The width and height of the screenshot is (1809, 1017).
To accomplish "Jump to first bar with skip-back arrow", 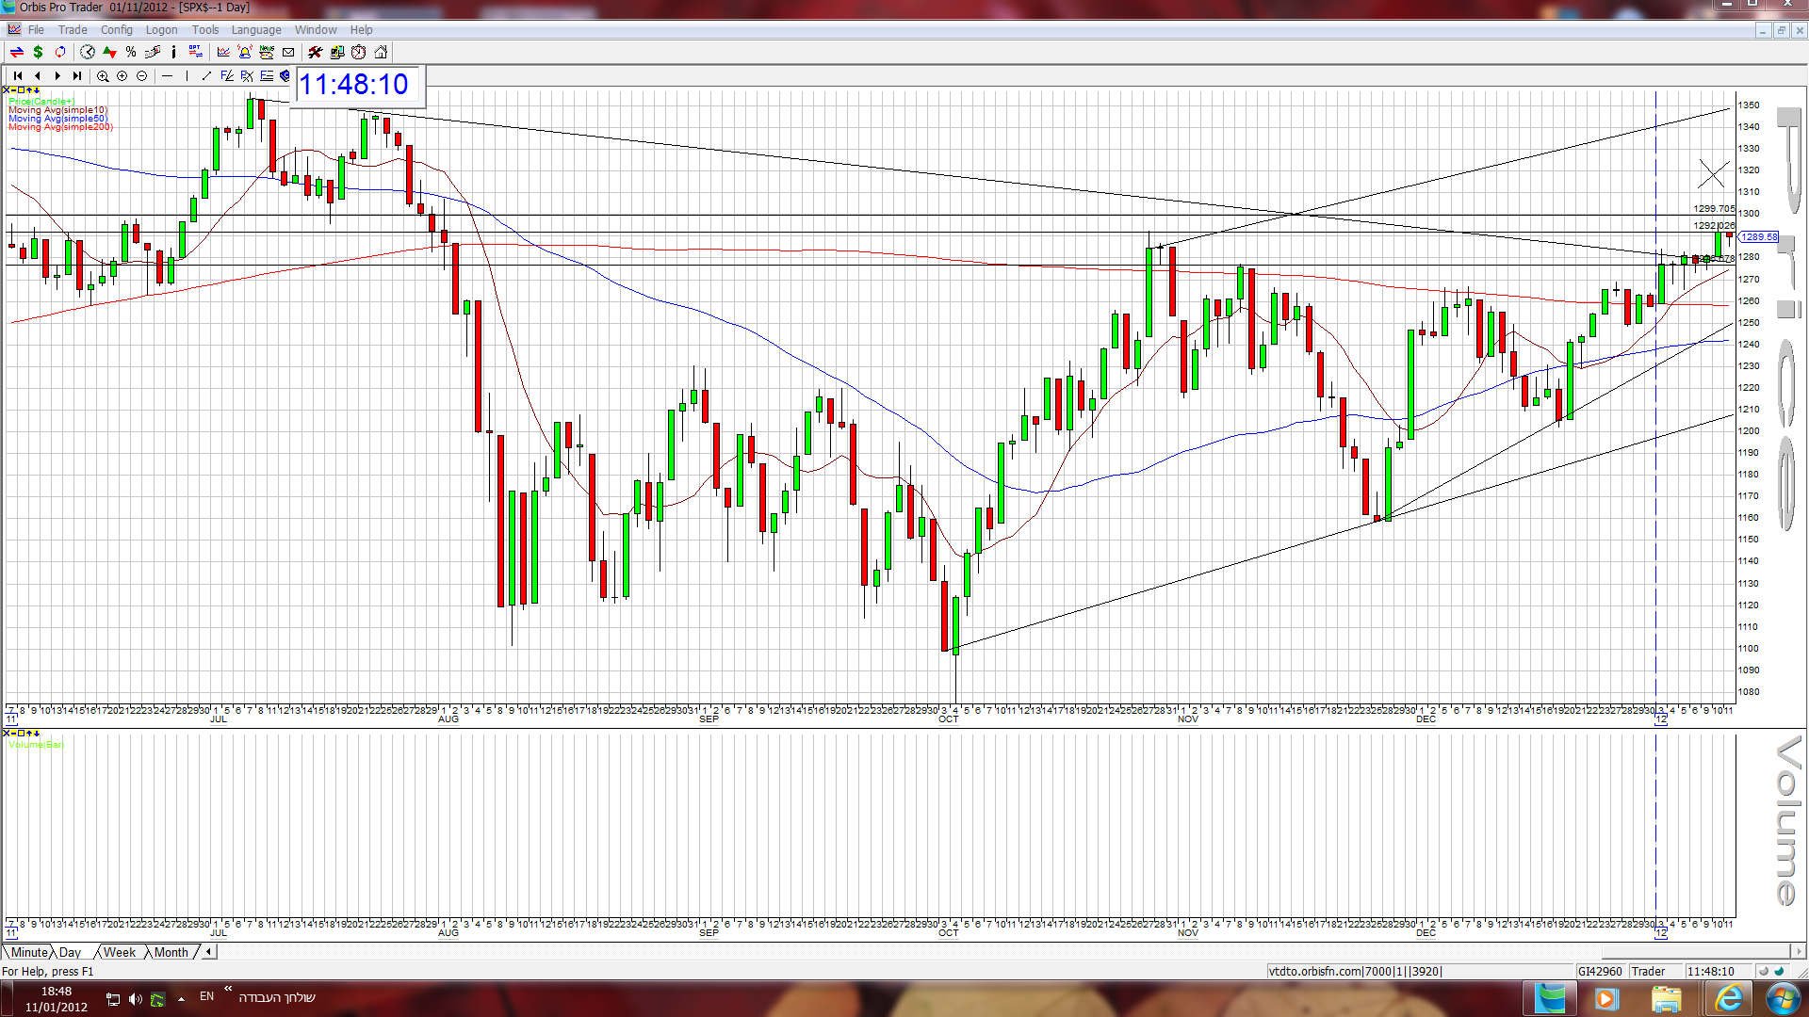I will 18,76.
